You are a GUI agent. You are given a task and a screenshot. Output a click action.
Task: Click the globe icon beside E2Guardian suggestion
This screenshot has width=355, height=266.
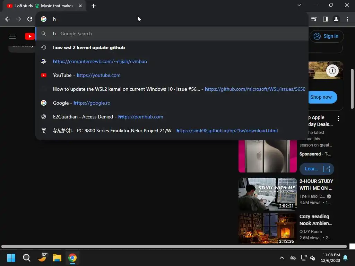click(x=44, y=117)
